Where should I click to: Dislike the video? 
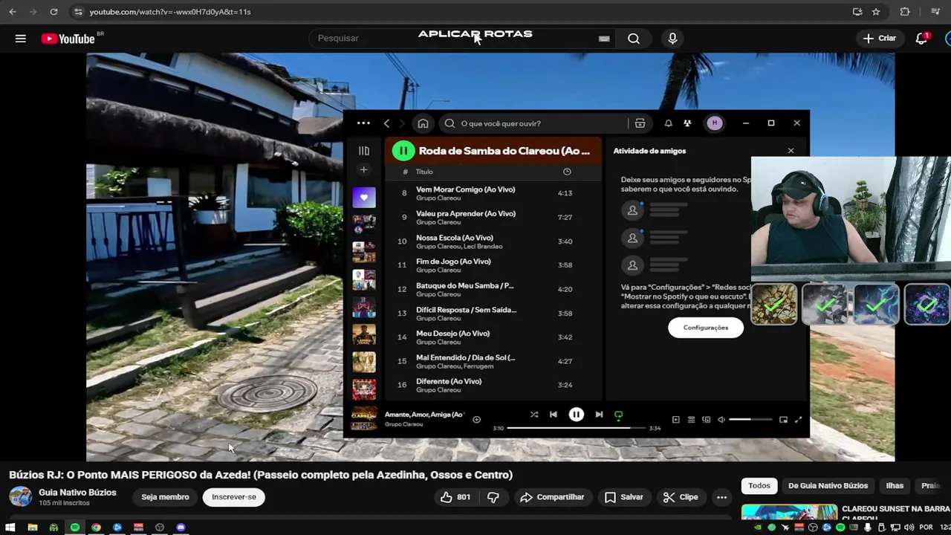[493, 497]
